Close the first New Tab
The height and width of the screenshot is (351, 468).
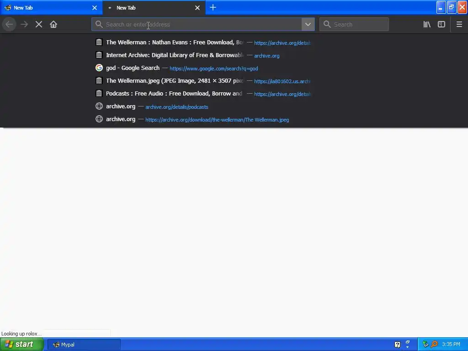pyautogui.click(x=95, y=8)
